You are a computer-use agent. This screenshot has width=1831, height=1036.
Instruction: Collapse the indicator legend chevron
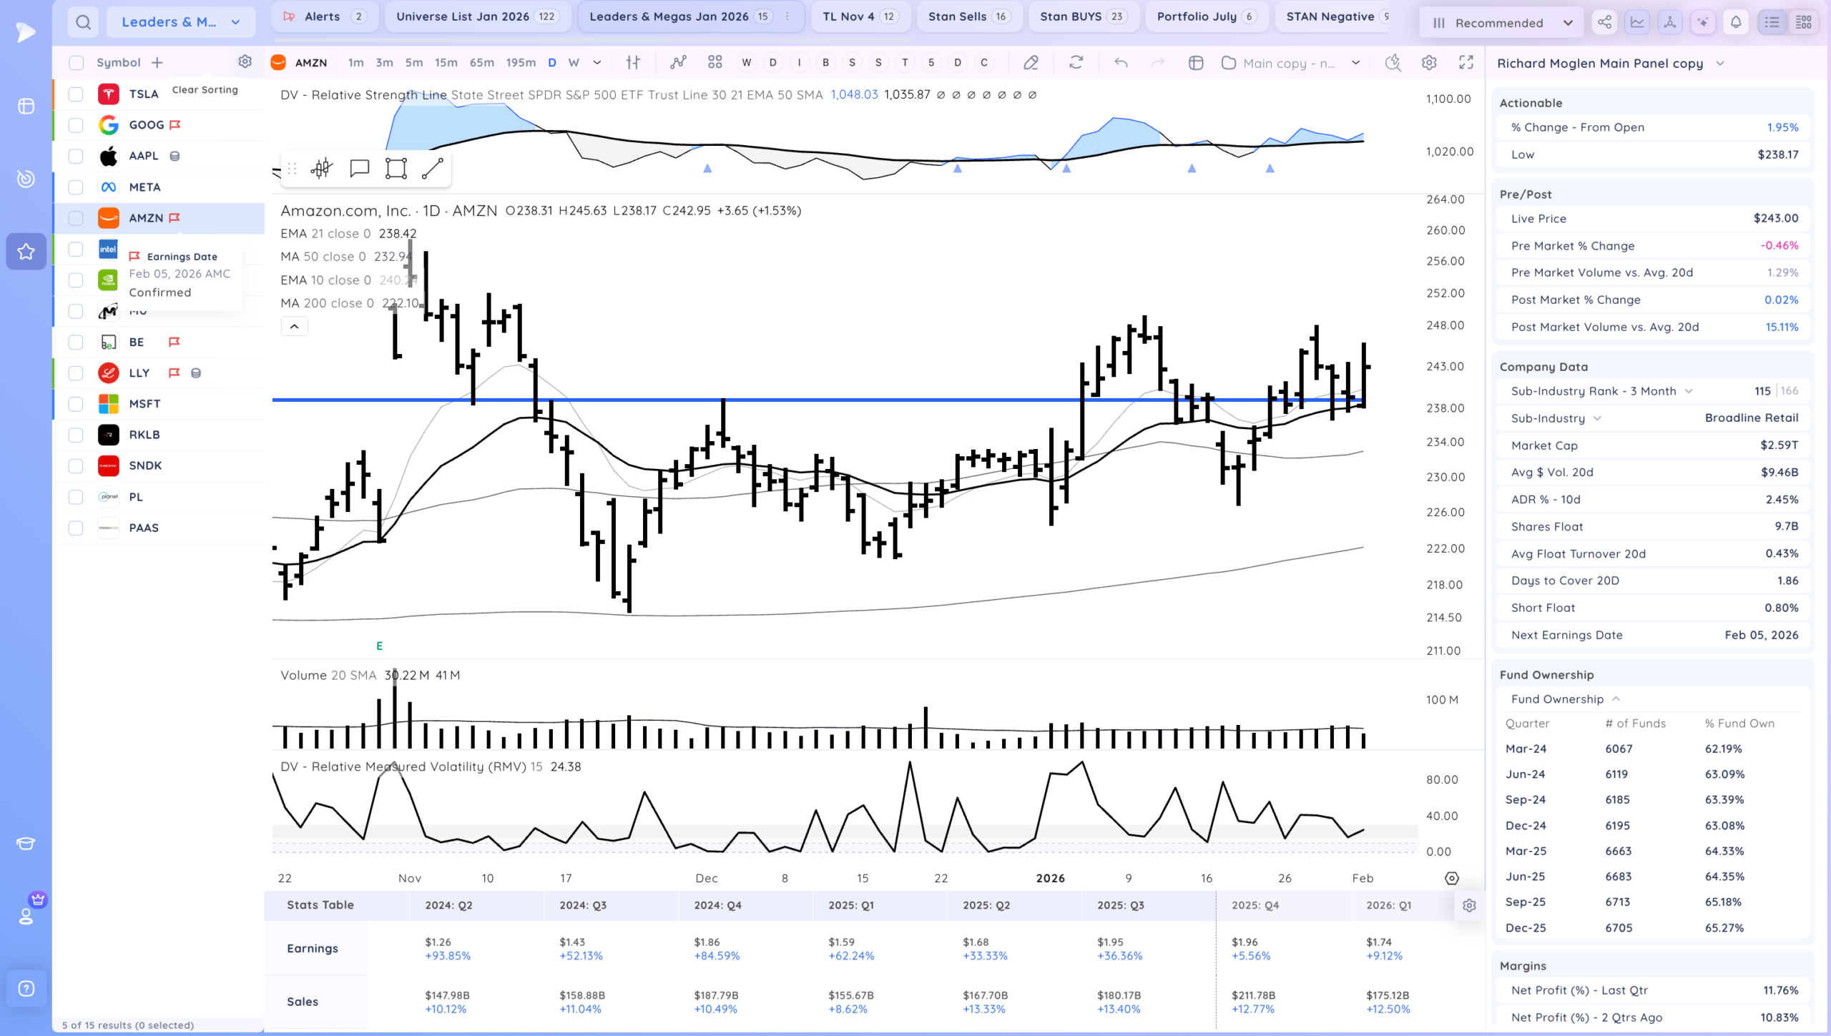294,327
